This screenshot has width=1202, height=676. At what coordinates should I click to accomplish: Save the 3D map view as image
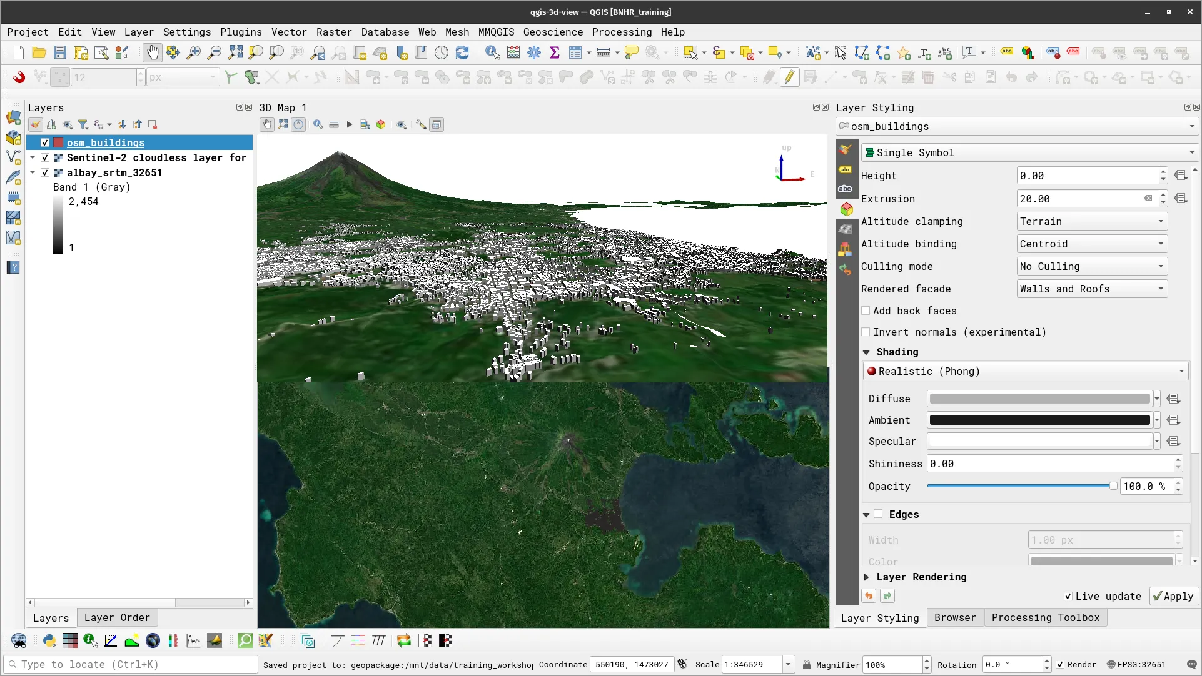(365, 124)
